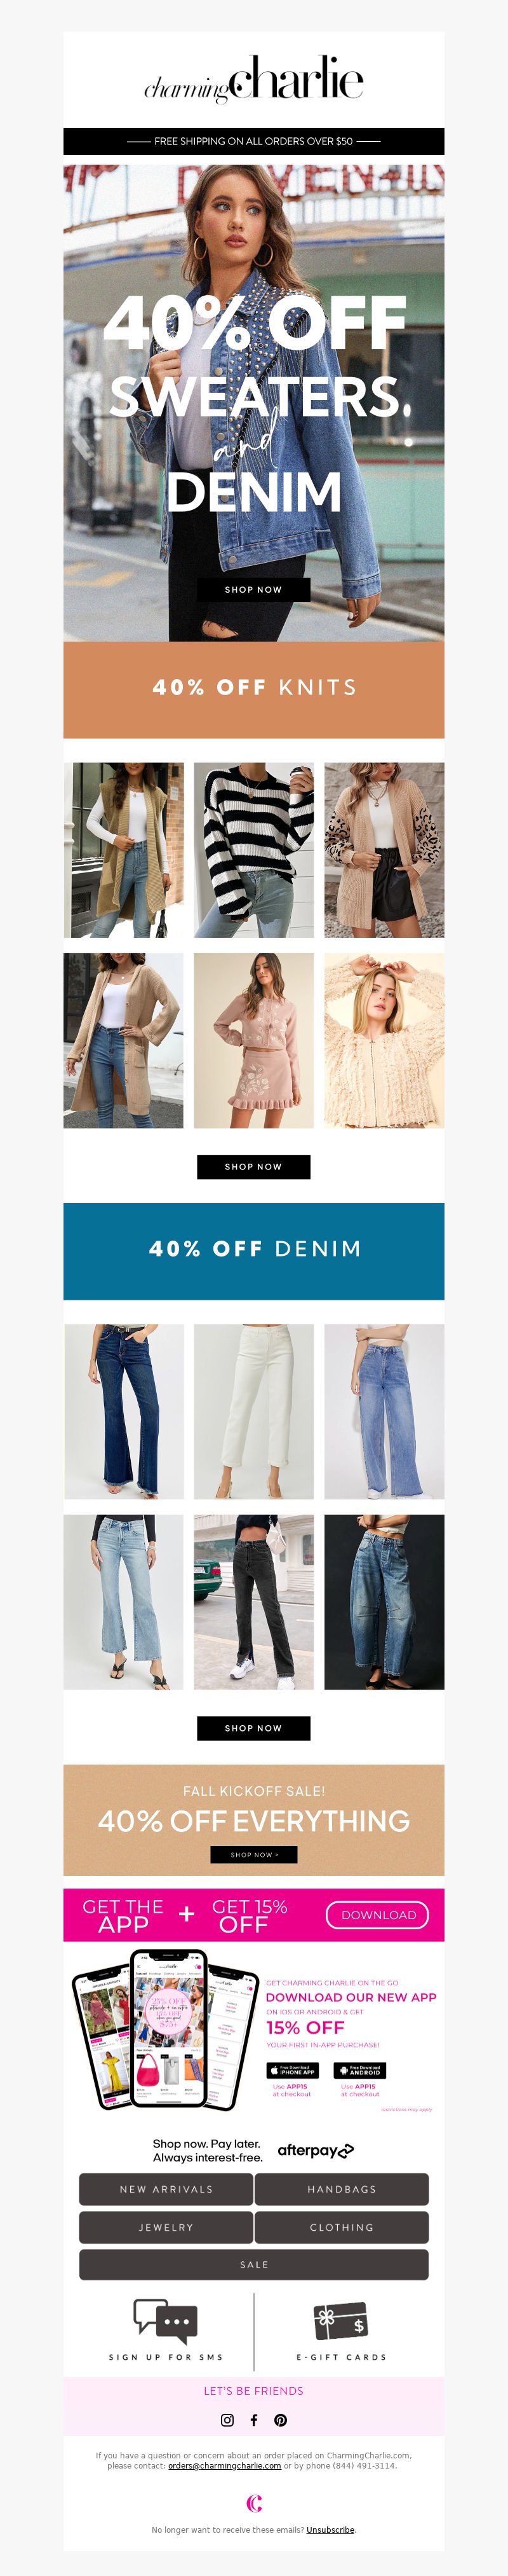Open the Facebook social icon
508x2576 pixels.
[253, 2420]
